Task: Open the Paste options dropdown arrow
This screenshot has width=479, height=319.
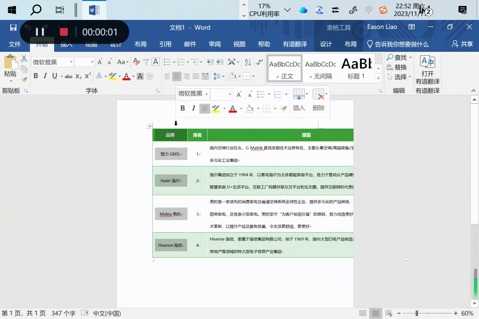Action: [11, 81]
